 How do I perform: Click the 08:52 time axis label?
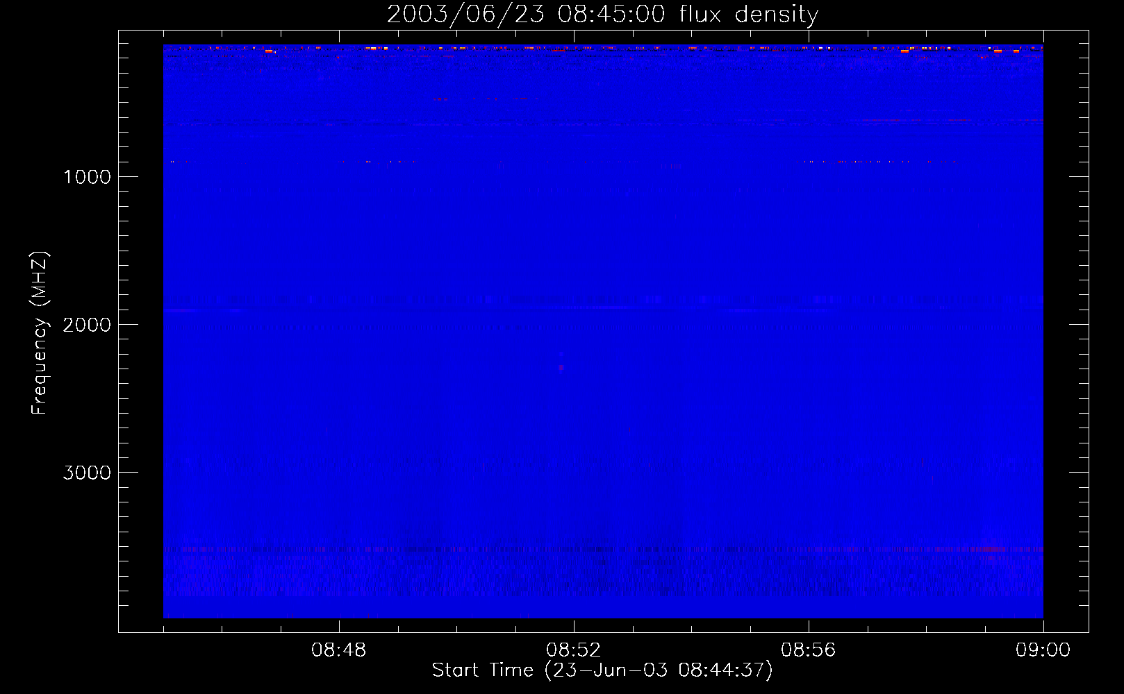click(573, 650)
